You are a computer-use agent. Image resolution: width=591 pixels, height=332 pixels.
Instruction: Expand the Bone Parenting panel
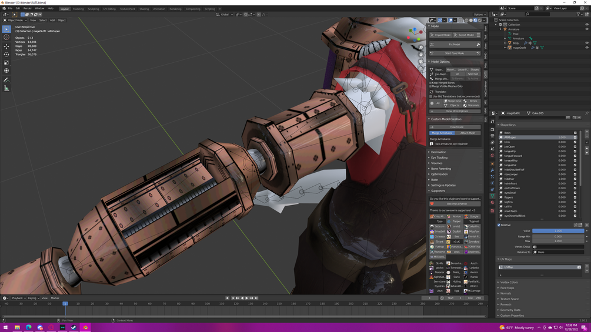(x=439, y=169)
